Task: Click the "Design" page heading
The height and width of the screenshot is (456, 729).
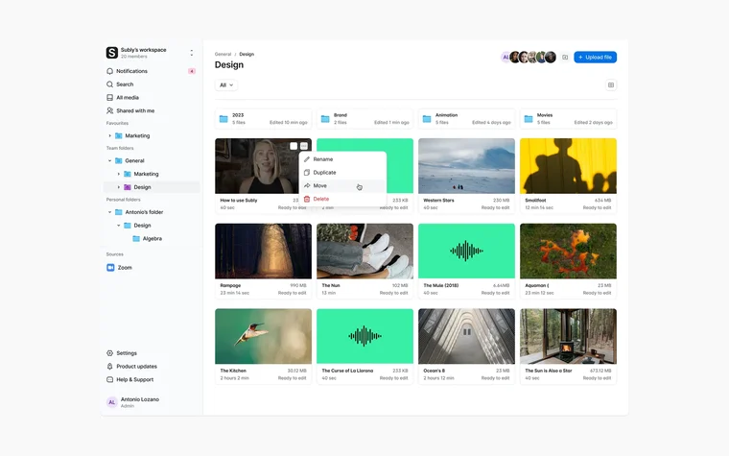Action: pyautogui.click(x=228, y=64)
